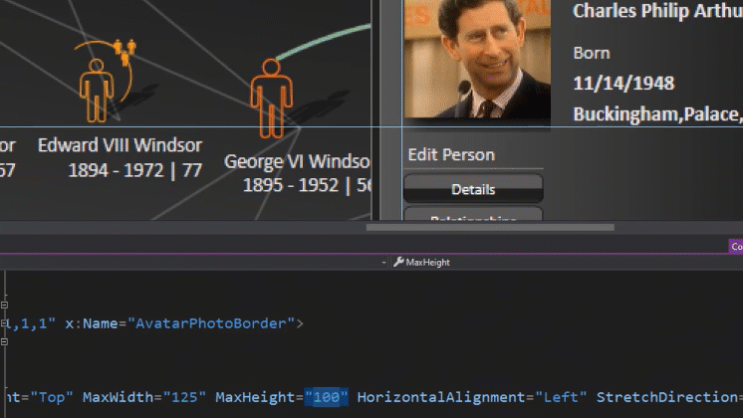Screen dimensions: 743x418
Task: Open the Details button under Edit Person
Action: click(x=473, y=189)
